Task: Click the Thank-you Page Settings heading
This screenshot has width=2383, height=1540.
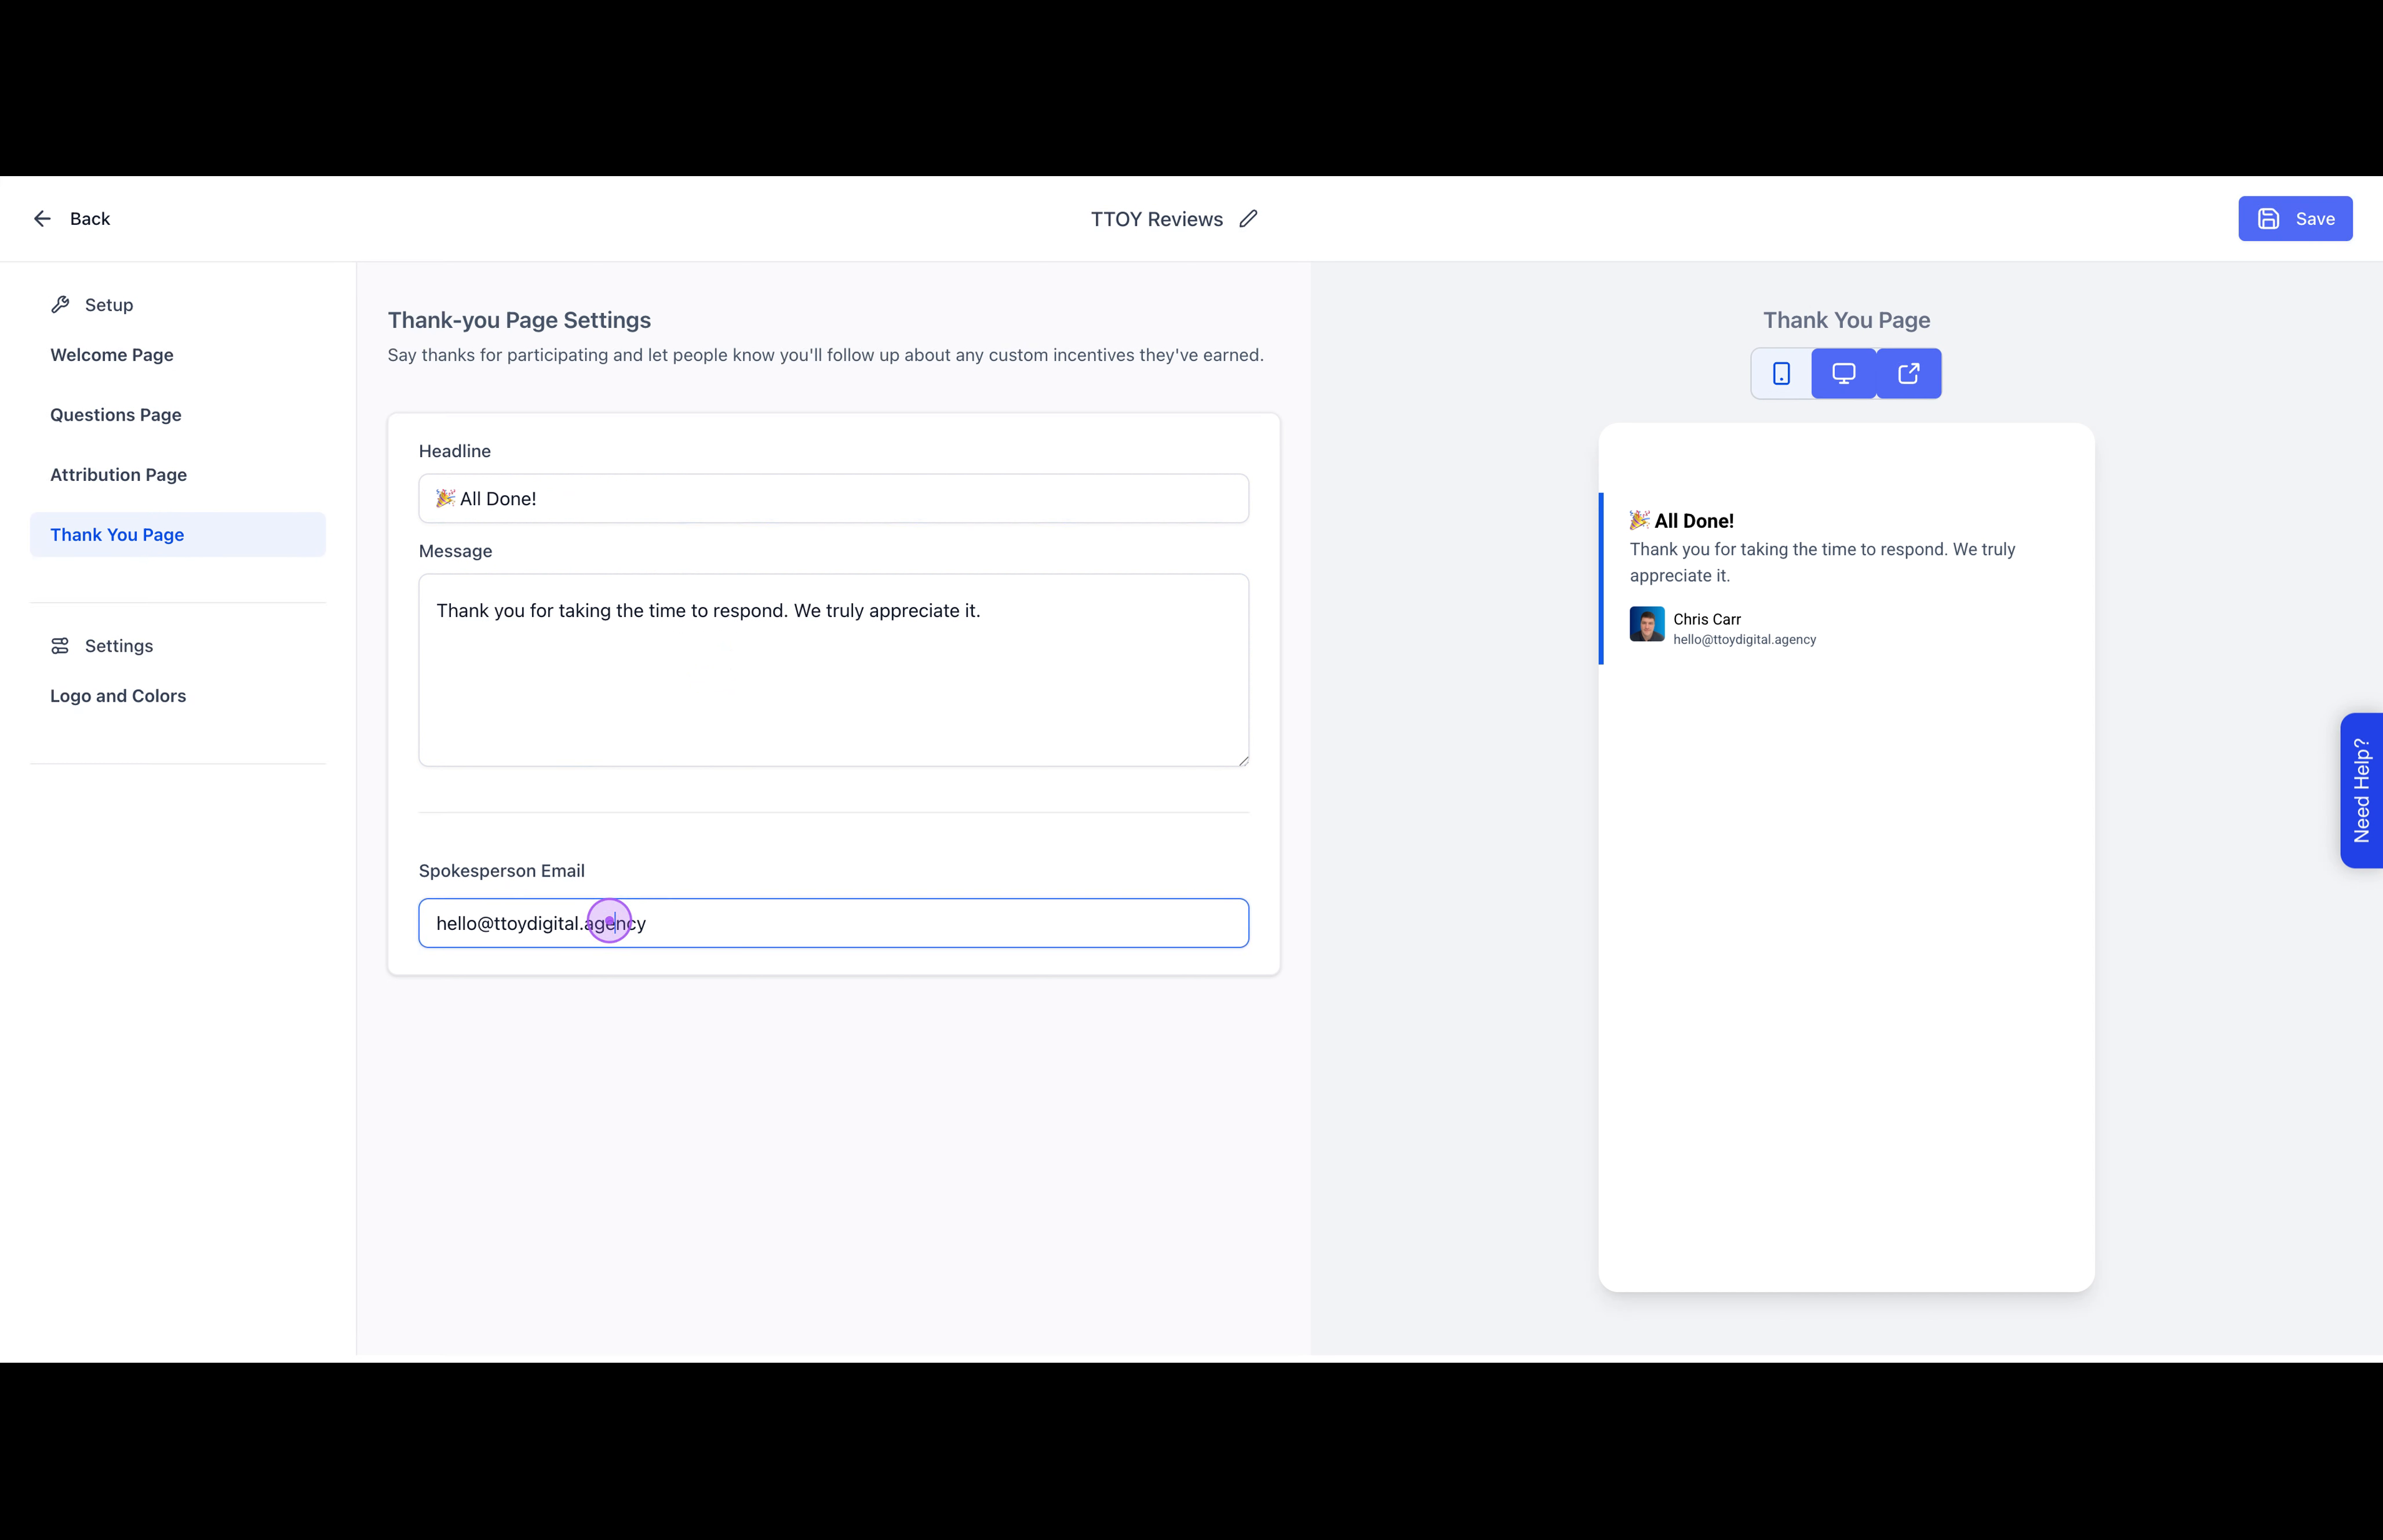Action: [x=519, y=320]
